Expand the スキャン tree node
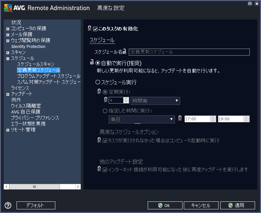The width and height of the screenshot is (261, 213). [x=8, y=53]
